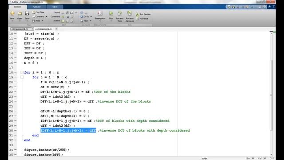Click the Breakpoints icon
The width and height of the screenshot is (284, 160).
100,13
